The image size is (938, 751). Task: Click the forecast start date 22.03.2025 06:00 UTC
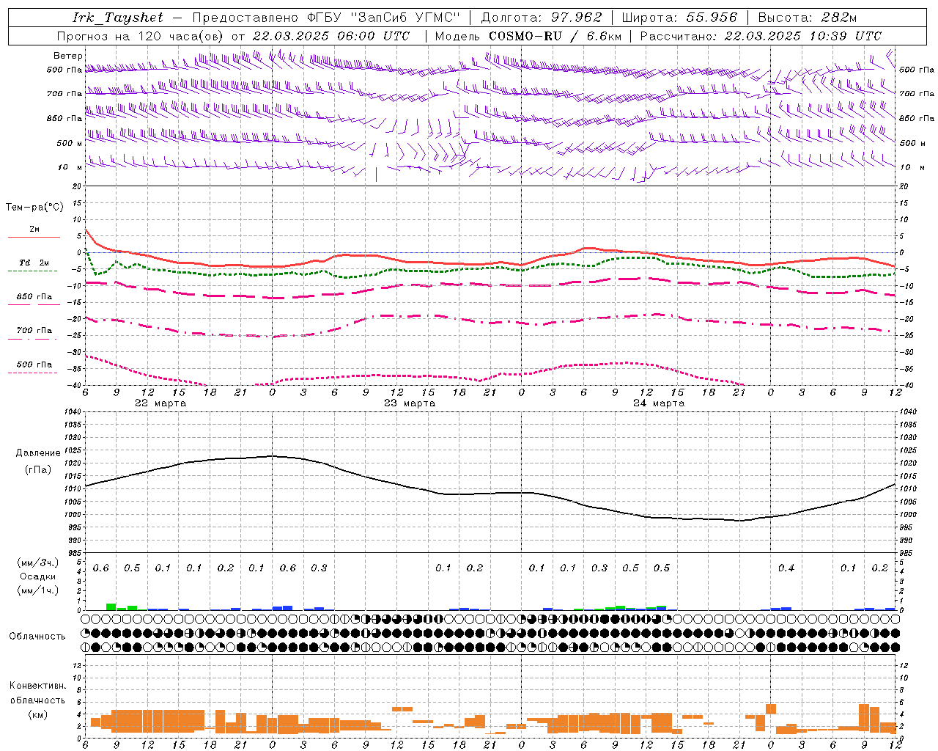[330, 36]
